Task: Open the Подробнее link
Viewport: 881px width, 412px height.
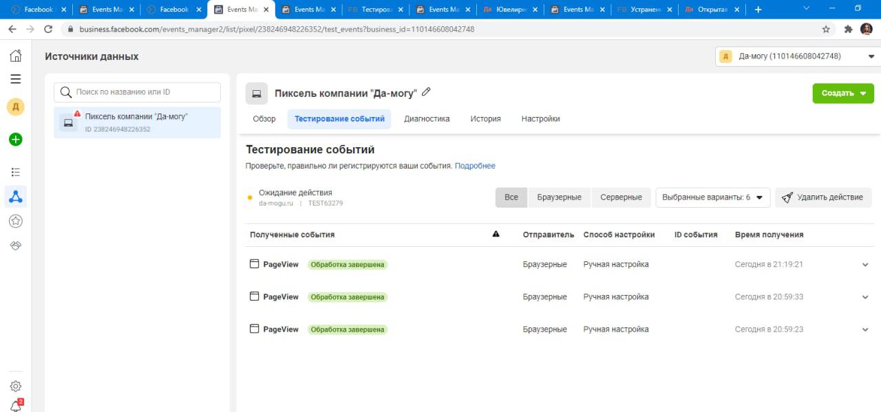Action: [475, 166]
